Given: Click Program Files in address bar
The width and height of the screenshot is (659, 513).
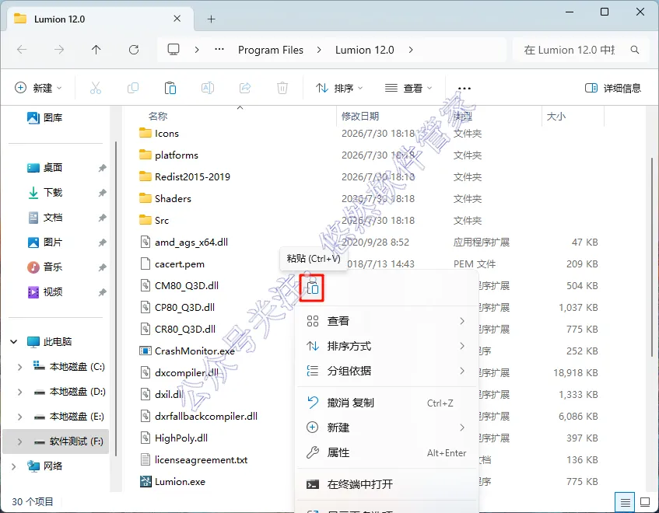Looking at the screenshot, I should [271, 50].
